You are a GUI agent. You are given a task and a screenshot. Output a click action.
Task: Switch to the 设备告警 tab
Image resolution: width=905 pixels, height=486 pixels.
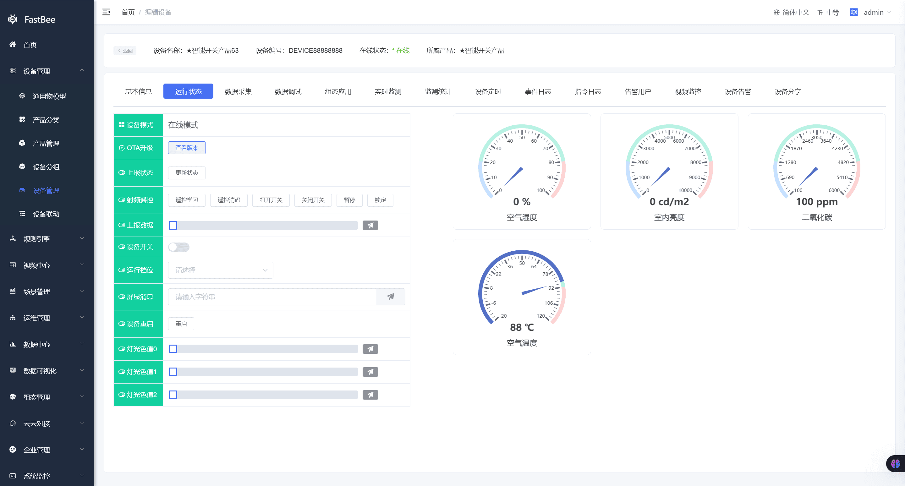pos(738,91)
